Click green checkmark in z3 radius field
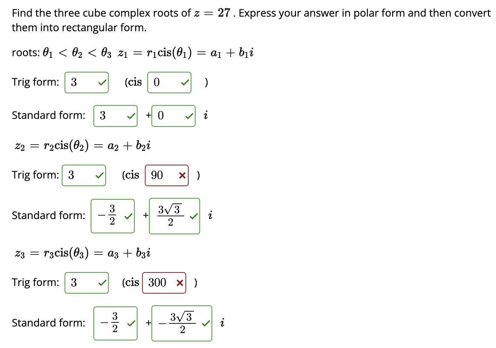496x348 pixels. click(102, 283)
